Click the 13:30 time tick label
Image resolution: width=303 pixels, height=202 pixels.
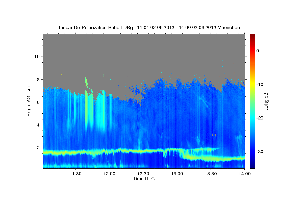[x=211, y=174]
